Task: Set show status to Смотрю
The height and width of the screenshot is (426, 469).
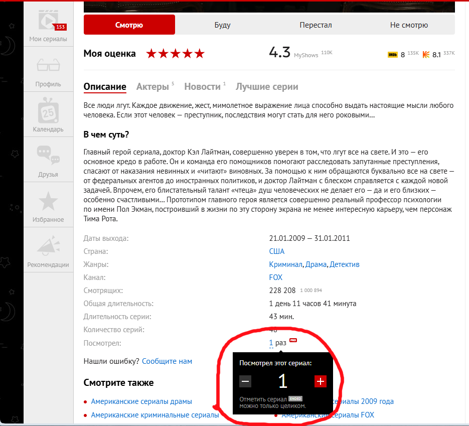Action: (x=129, y=25)
